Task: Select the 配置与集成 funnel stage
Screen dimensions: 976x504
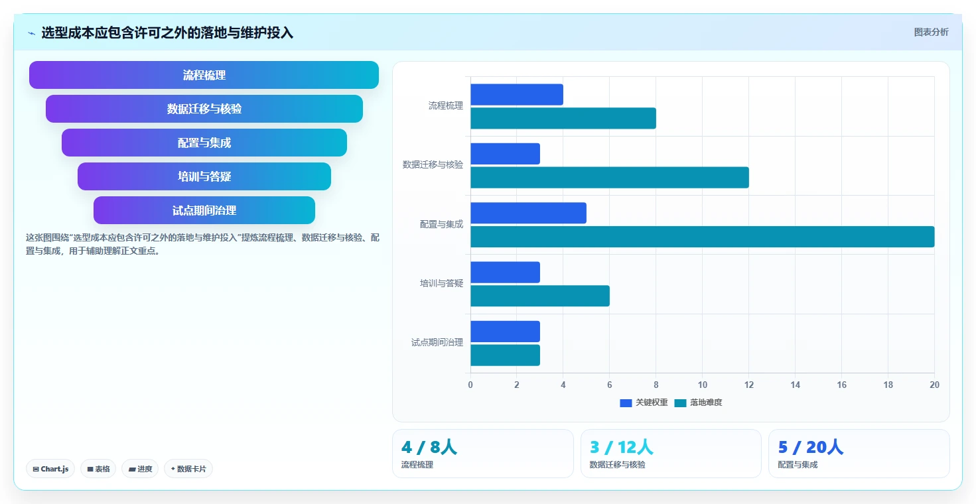Action: pyautogui.click(x=204, y=143)
